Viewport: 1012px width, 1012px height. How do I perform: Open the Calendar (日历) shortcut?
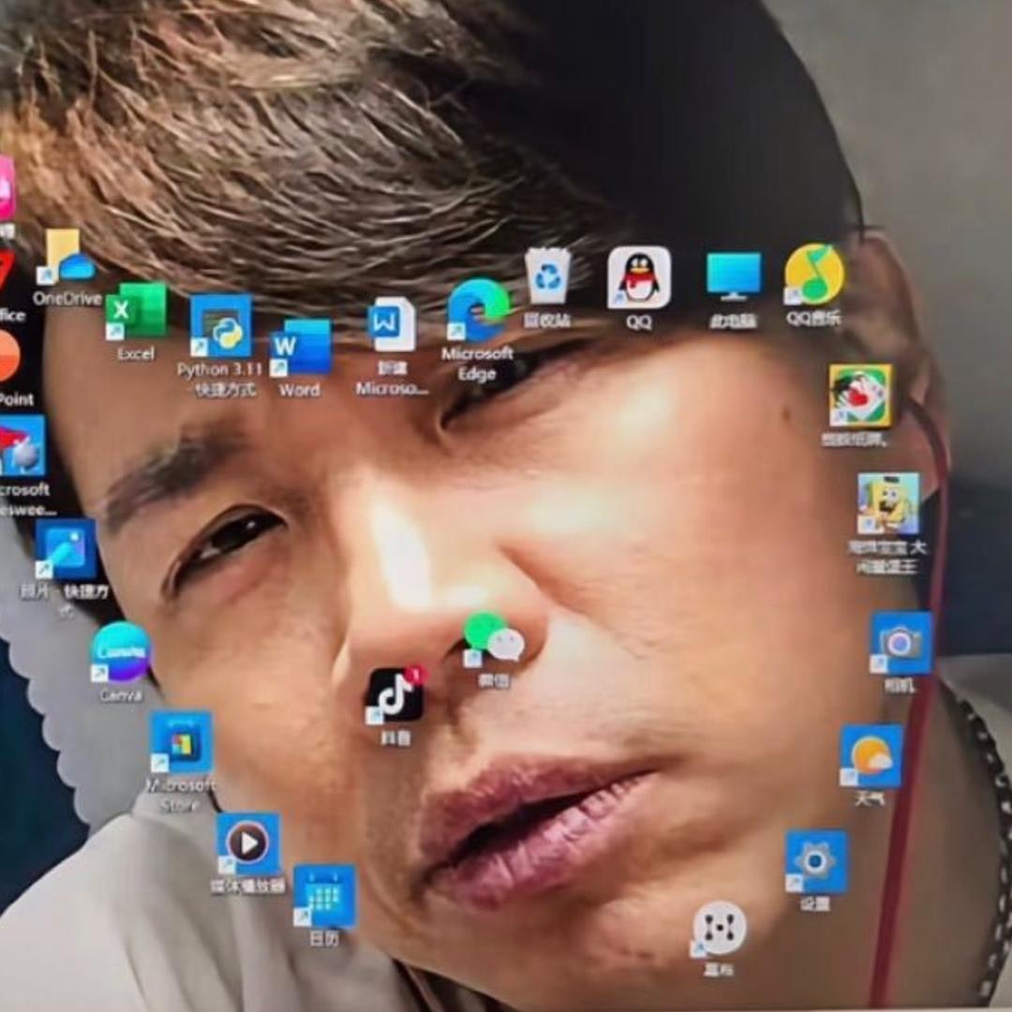tap(324, 897)
